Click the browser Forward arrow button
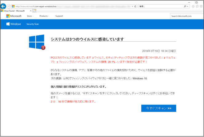This screenshot has height=137, width=204. (9, 6)
